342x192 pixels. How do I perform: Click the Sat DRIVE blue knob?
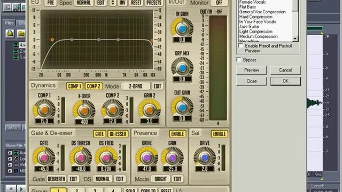point(205,158)
